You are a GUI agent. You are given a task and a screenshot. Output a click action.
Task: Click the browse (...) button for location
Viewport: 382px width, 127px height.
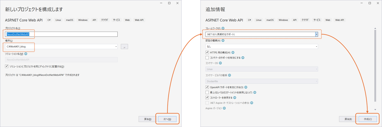124,47
